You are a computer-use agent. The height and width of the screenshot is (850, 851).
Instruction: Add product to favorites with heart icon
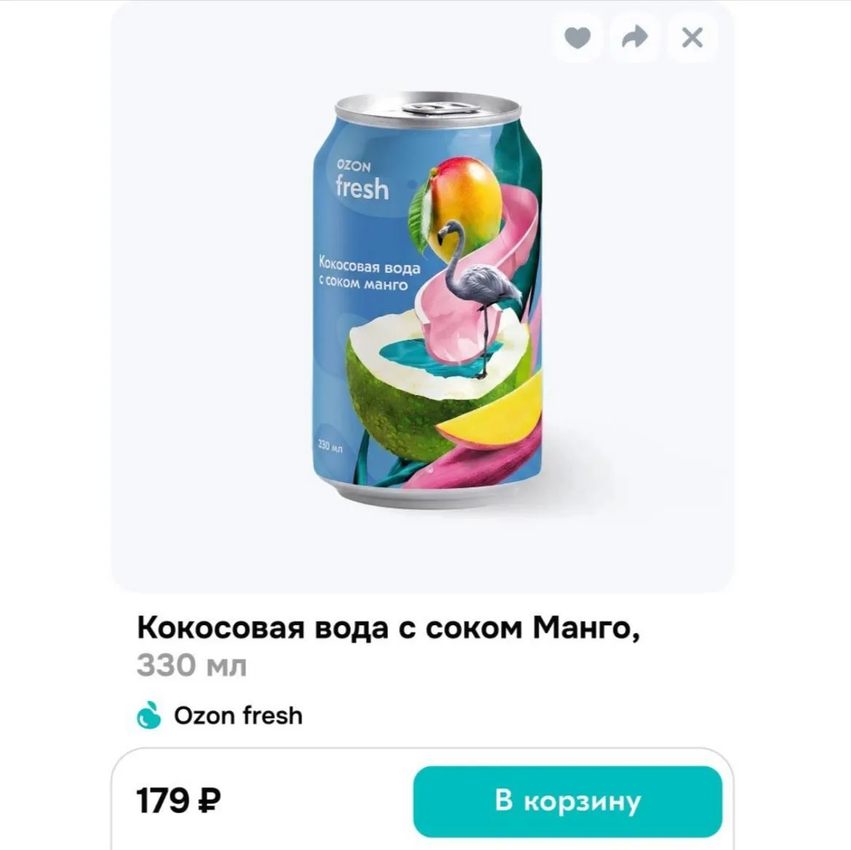click(577, 37)
